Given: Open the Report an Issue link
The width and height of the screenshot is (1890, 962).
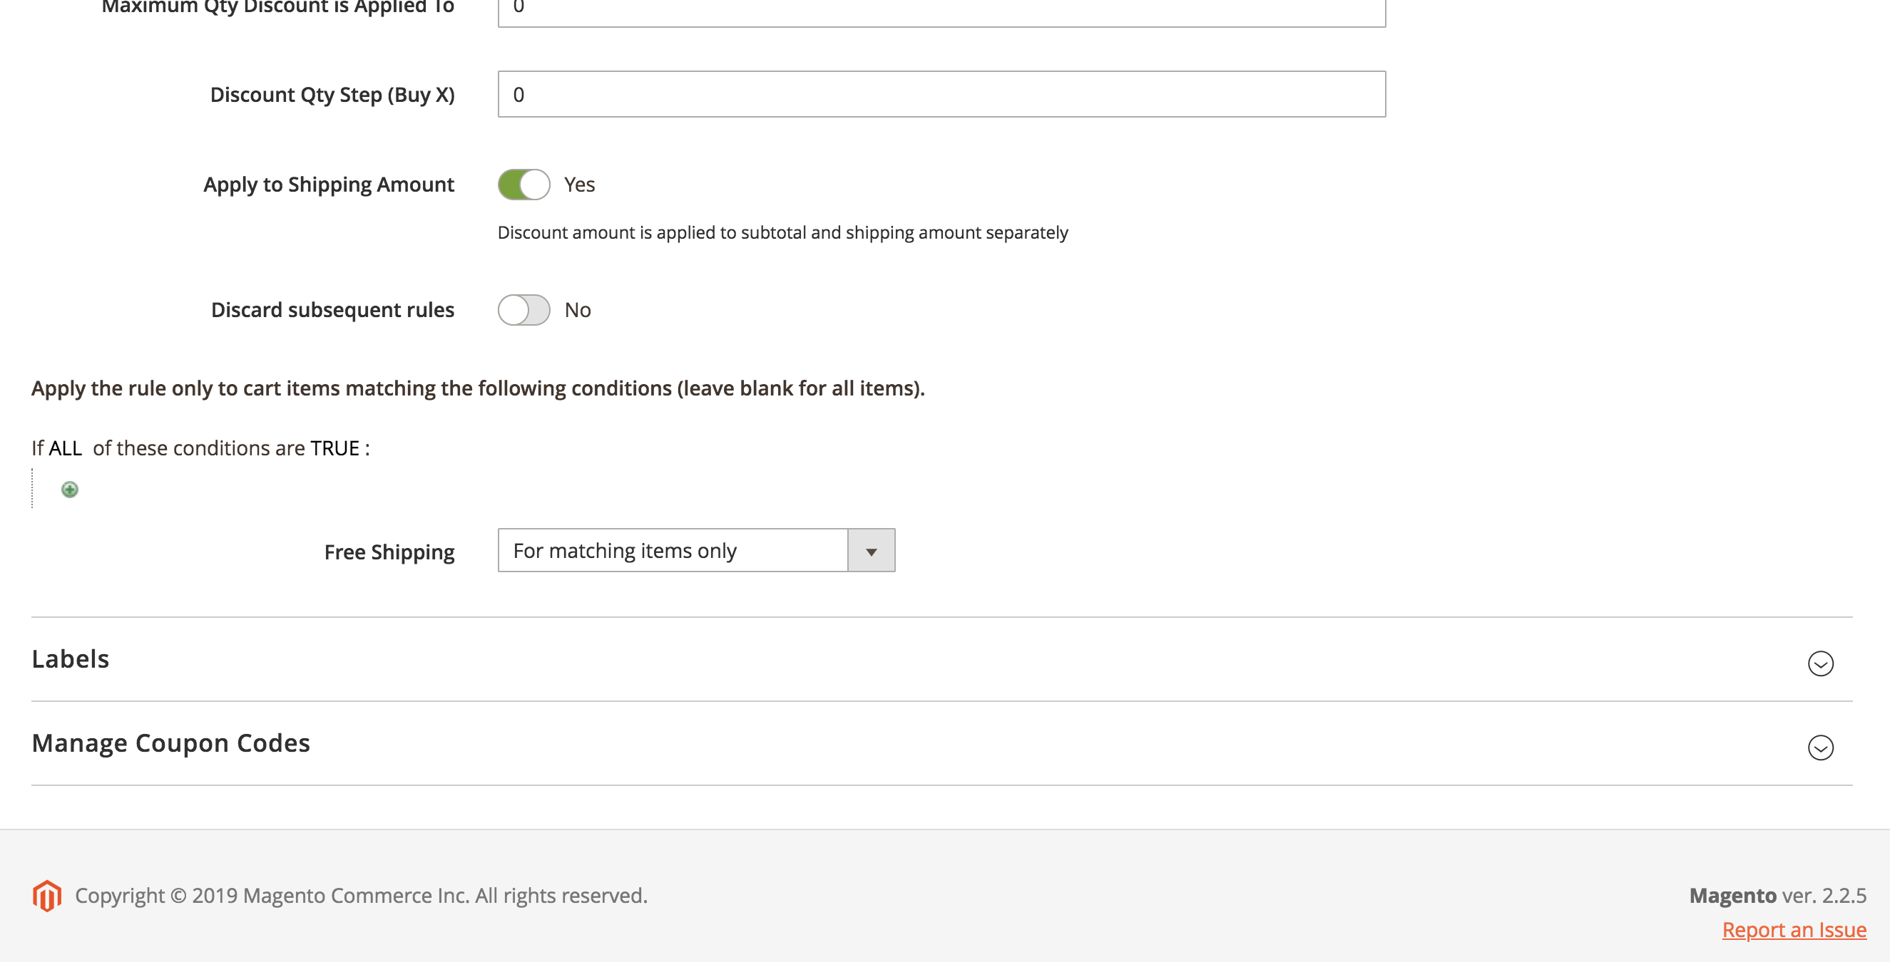Looking at the screenshot, I should (1794, 930).
